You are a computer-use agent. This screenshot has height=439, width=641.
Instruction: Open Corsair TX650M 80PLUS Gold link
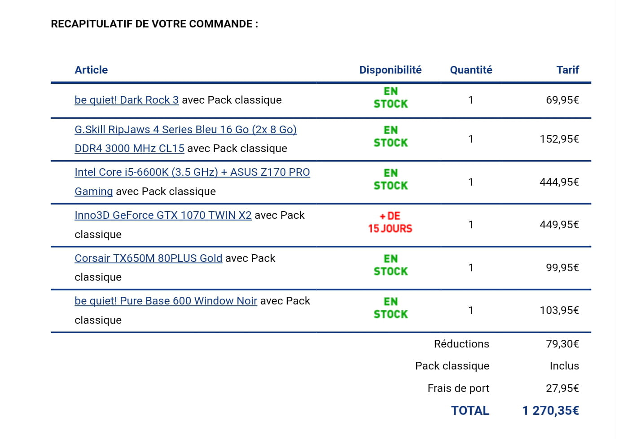click(148, 258)
